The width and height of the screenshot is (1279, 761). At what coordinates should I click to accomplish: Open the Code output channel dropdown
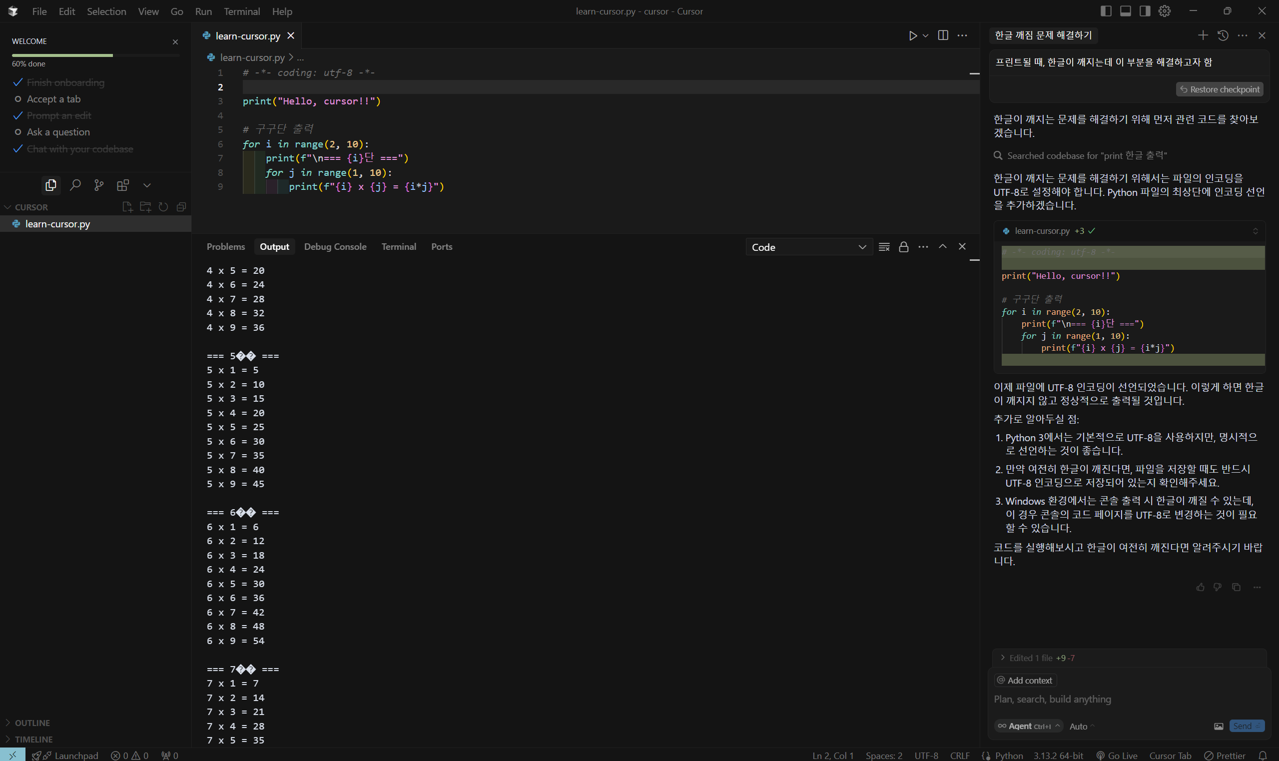[x=808, y=247]
